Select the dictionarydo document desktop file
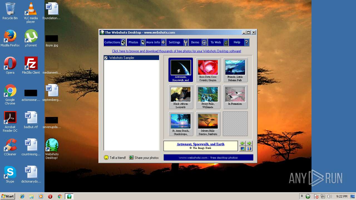 coord(31,174)
